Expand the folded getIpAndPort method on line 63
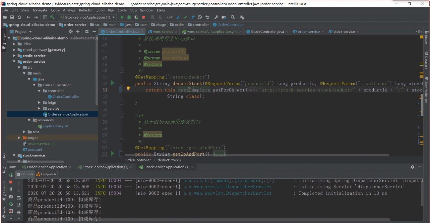Viewport: 430px width, 223px height. 122,154
